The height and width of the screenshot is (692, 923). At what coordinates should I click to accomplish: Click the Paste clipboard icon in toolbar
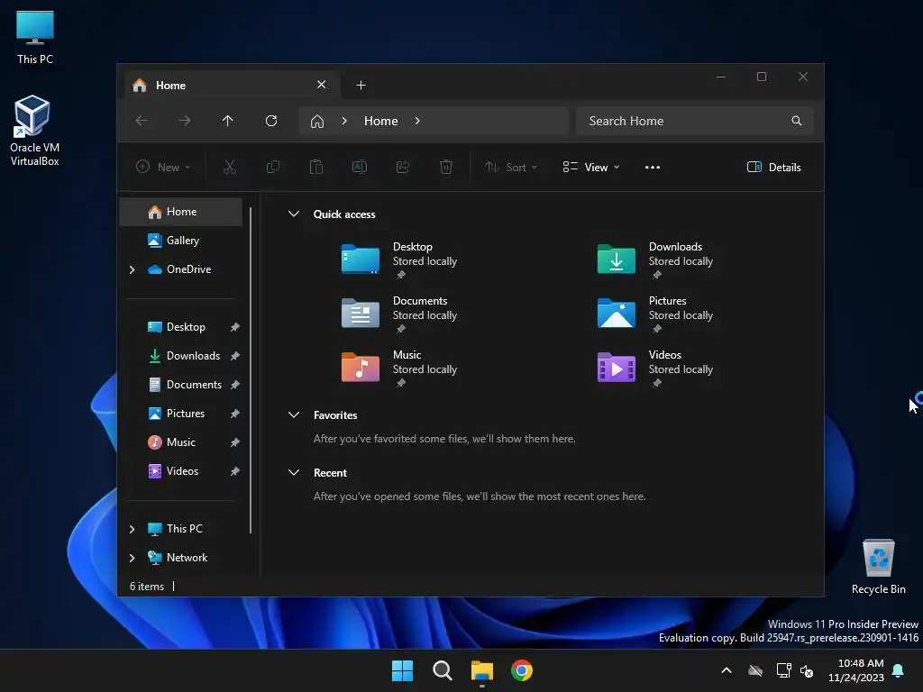tap(316, 167)
